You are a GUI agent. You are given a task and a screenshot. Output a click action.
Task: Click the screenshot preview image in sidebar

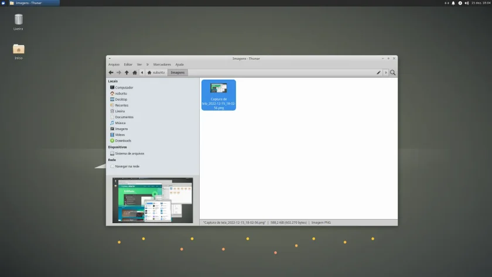(x=153, y=200)
